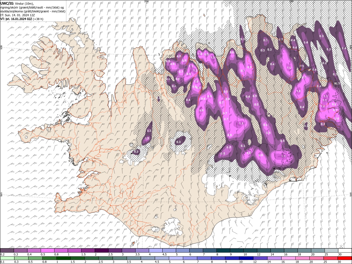Click the pale green rain swatch between 0.1 and 0.3
The height and width of the screenshot is (264, 352).
point(7,258)
